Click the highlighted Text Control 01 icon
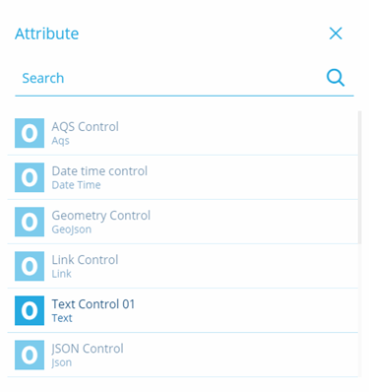 coord(30,310)
